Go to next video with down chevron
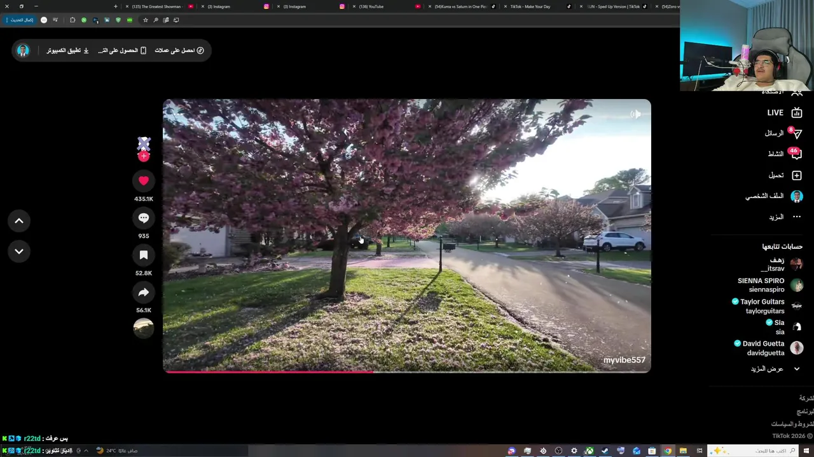The image size is (814, 457). [19, 251]
